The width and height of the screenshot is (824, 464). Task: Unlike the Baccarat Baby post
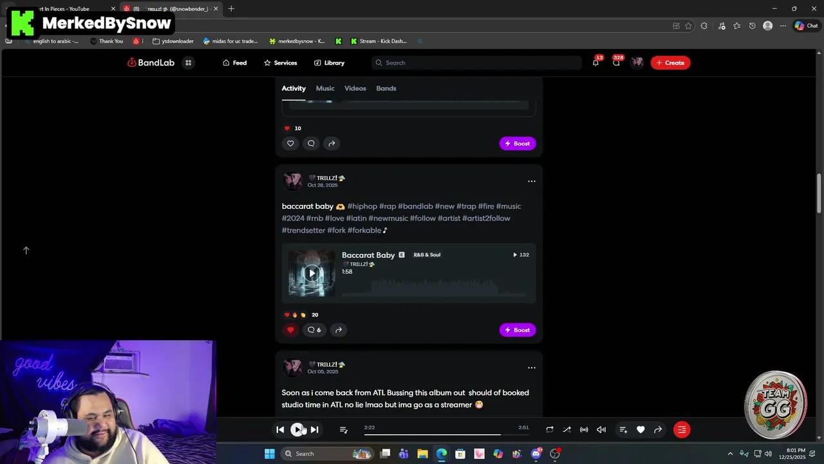tap(290, 330)
